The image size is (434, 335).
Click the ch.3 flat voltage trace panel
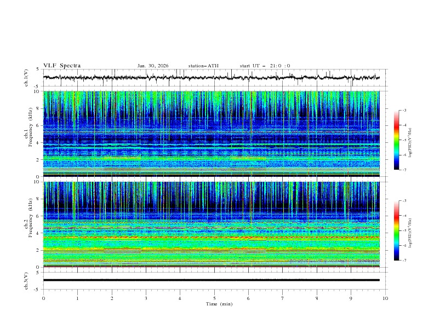[214, 280]
